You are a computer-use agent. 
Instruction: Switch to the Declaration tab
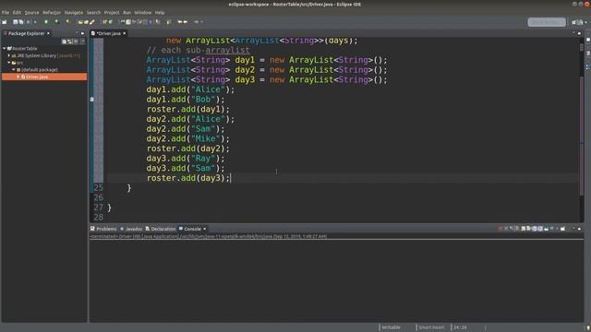(161, 229)
